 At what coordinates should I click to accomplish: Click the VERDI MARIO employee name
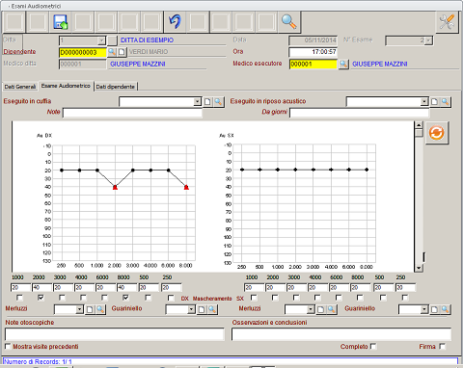click(149, 52)
